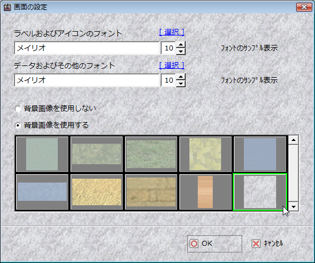Select the green grass background thumbnail
Viewport: 315px width, 263px height.
(x=151, y=154)
